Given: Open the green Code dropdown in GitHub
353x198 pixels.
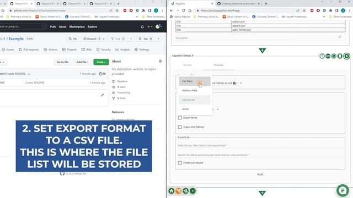Looking at the screenshot, I should (x=101, y=62).
